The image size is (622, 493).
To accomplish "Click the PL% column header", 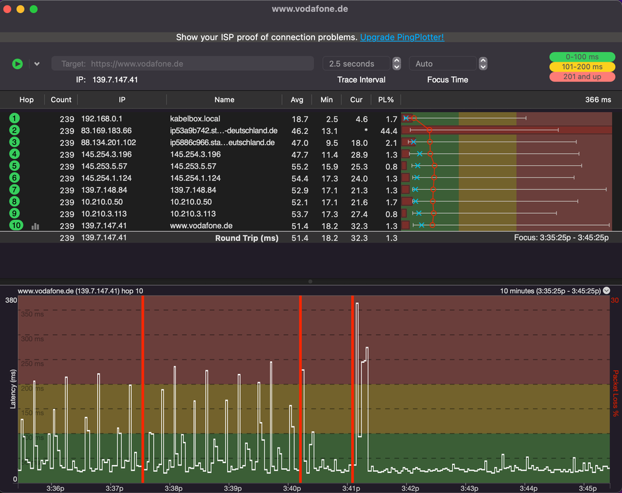I will [x=386, y=100].
